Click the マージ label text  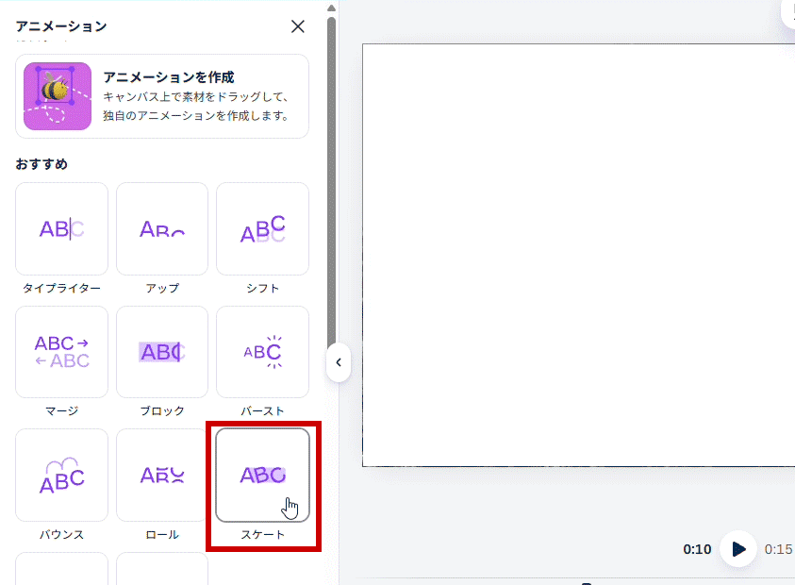(x=62, y=411)
